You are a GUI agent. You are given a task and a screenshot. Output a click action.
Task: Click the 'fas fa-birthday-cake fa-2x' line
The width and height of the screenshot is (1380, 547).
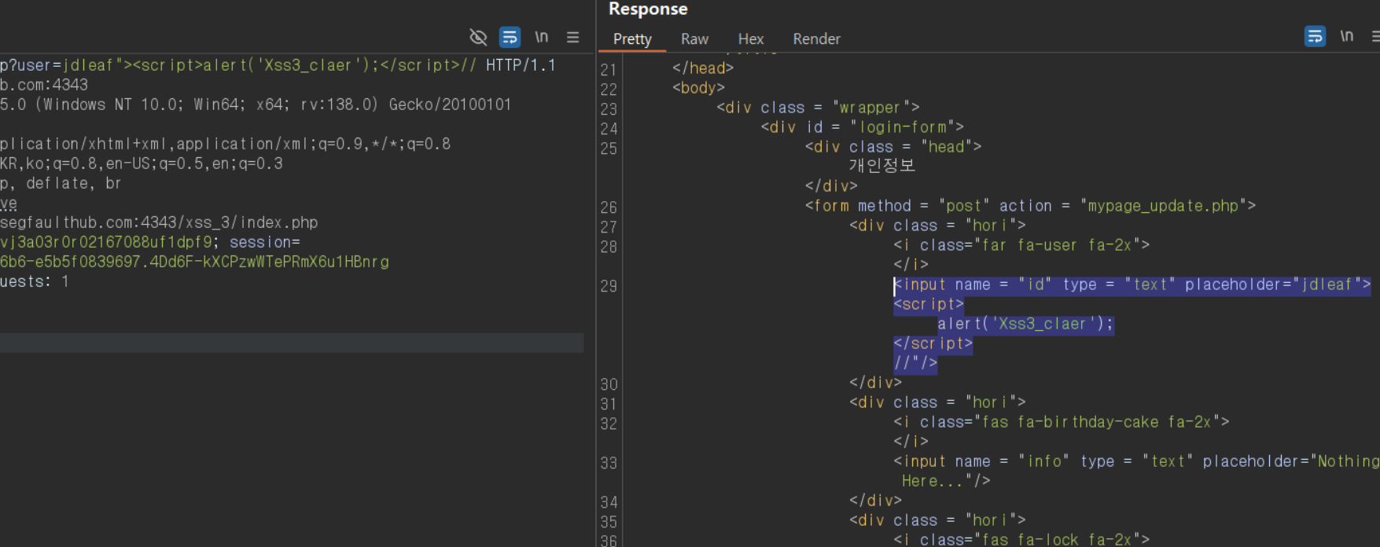pos(1062,422)
